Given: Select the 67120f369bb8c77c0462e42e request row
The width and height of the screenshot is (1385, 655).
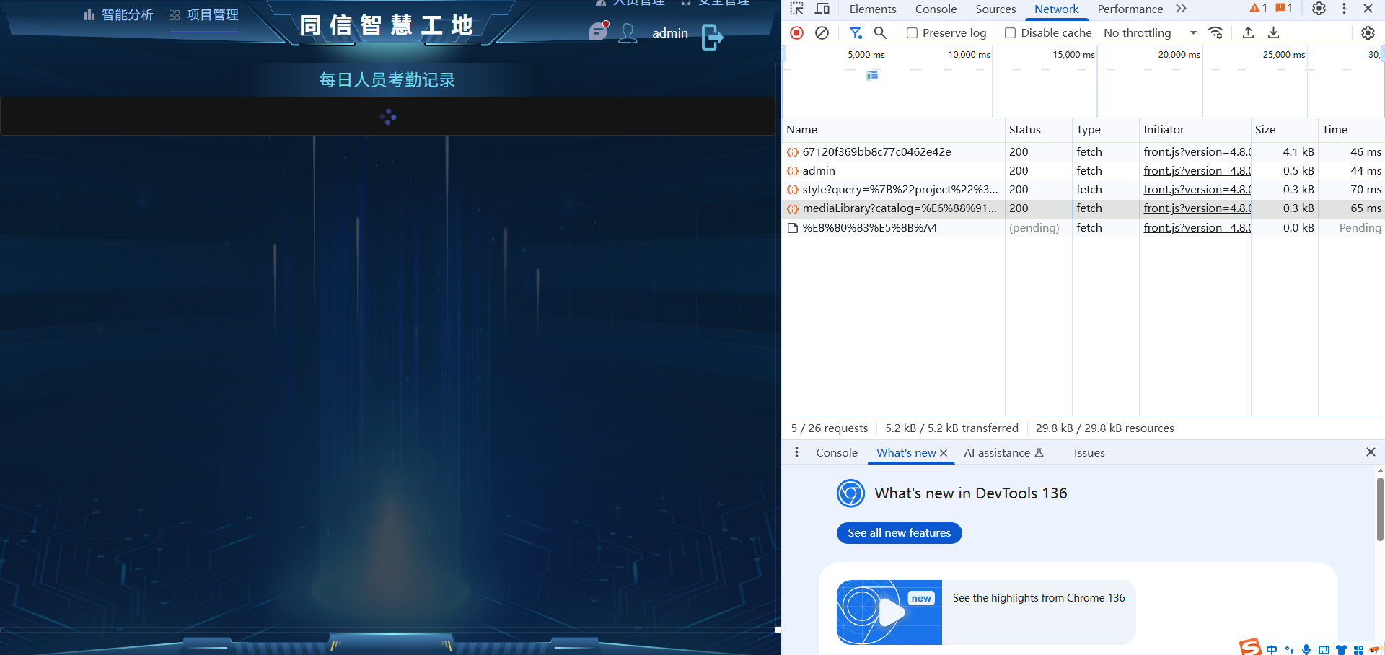Looking at the screenshot, I should (1083, 152).
